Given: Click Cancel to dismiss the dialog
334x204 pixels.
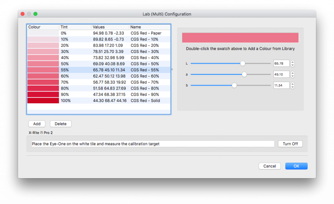Looking at the screenshot, I should 269,166.
